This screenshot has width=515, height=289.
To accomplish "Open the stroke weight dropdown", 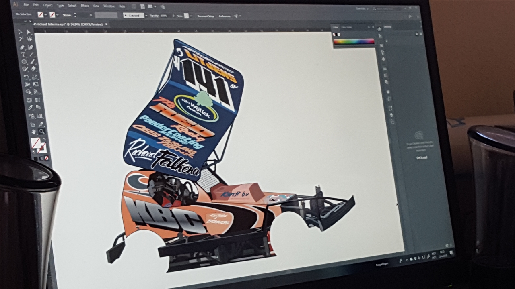I will pyautogui.click(x=91, y=15).
